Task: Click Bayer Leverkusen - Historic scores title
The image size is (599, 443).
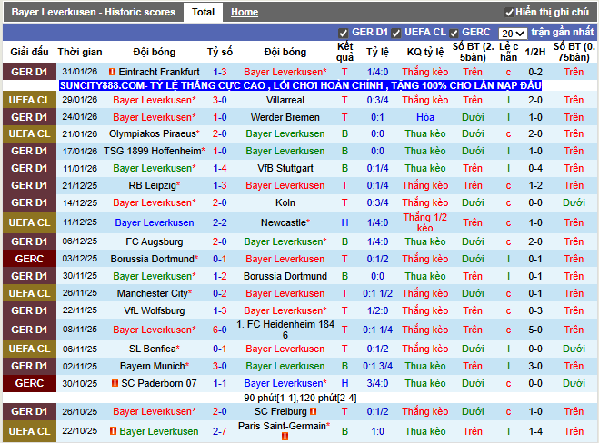Action: coord(94,12)
